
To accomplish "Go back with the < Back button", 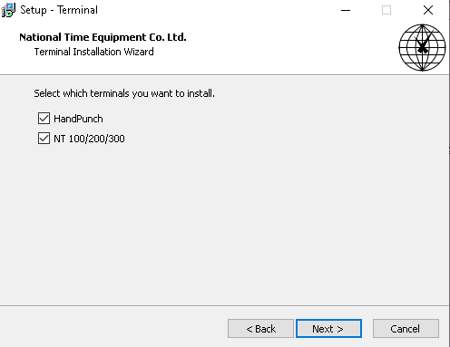I will (x=260, y=328).
